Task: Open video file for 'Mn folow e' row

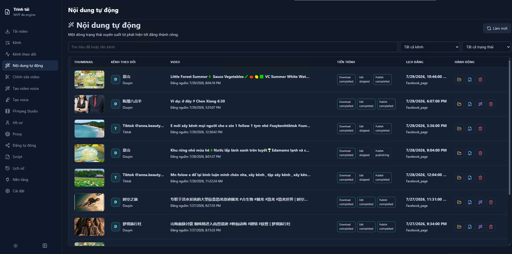Action: pos(470,178)
